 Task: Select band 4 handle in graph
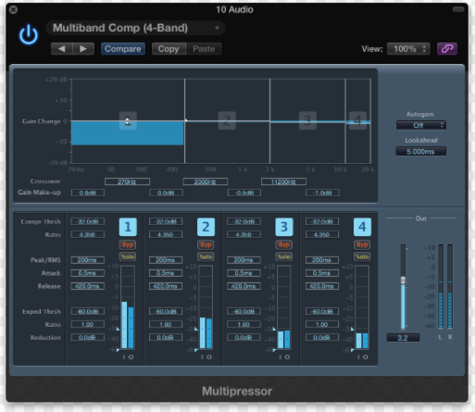click(x=357, y=120)
